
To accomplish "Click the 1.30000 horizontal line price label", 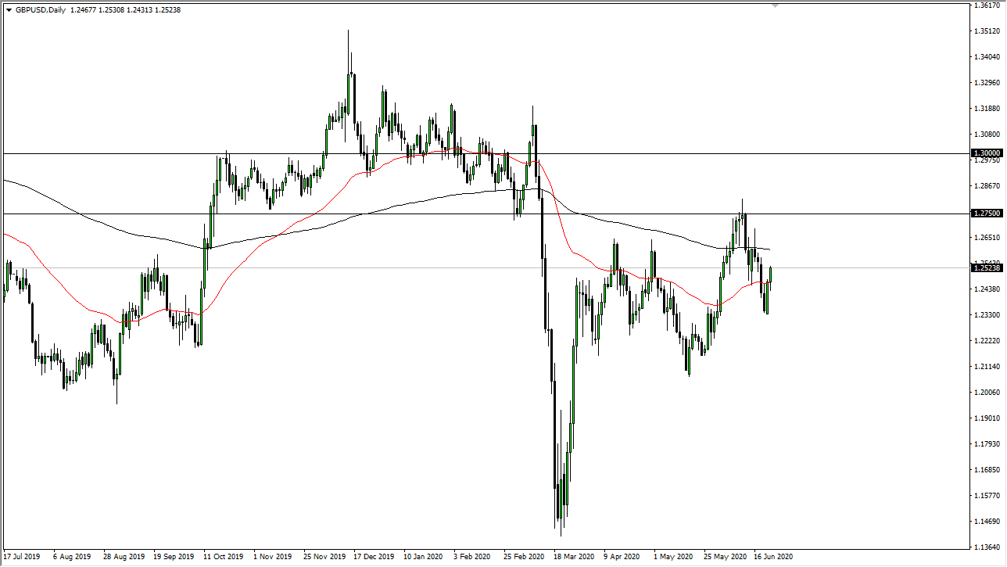I will pyautogui.click(x=986, y=153).
